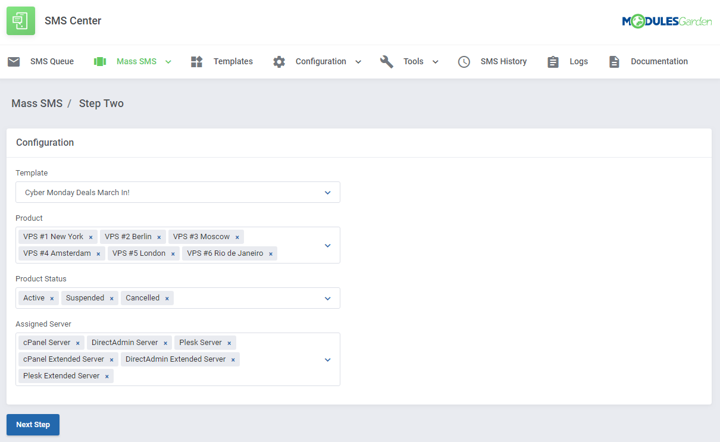Open the SMS Queue envelope icon

[14, 61]
